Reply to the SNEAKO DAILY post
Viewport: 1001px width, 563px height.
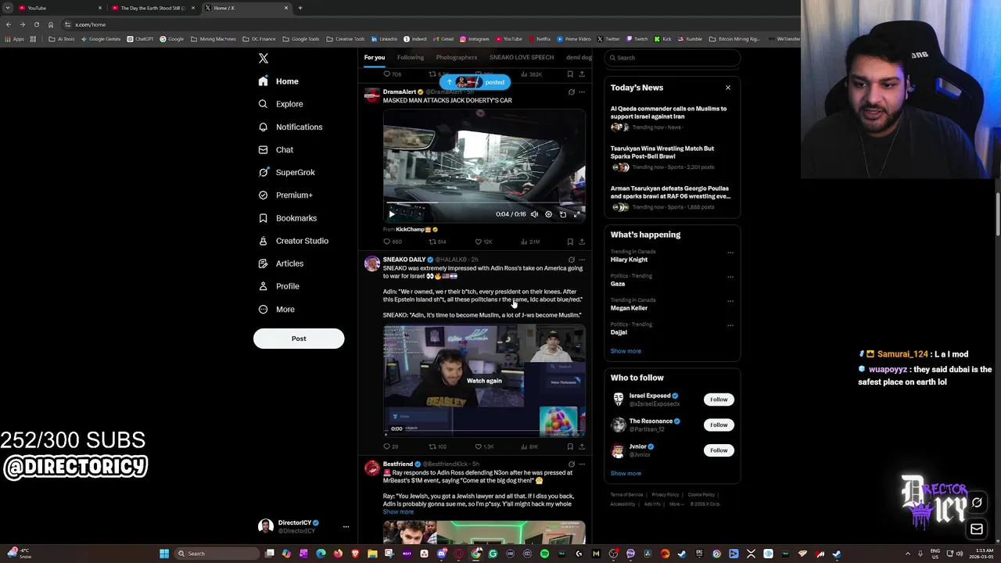390,446
